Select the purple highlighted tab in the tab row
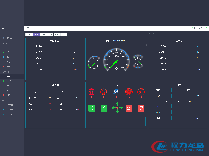This screenshot has width=209, height=156. 37,34
